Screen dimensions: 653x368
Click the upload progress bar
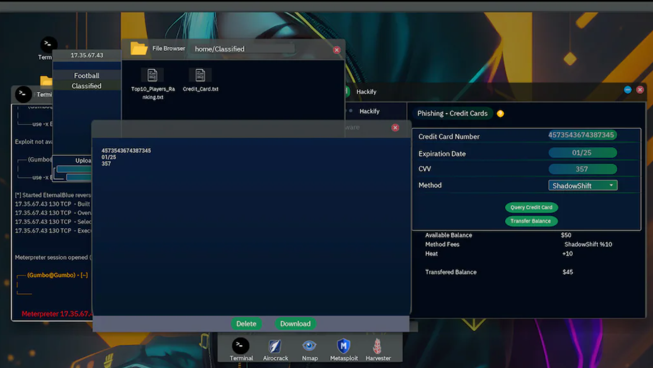tap(74, 169)
